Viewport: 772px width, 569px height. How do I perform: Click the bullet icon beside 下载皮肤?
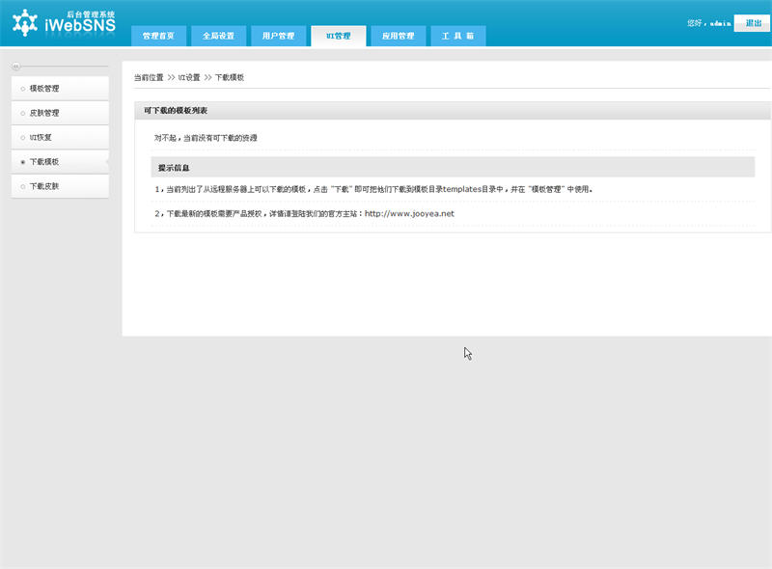[22, 187]
